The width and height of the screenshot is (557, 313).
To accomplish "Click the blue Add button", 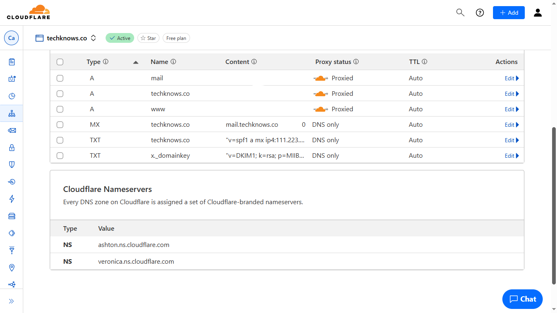I will coord(509,13).
